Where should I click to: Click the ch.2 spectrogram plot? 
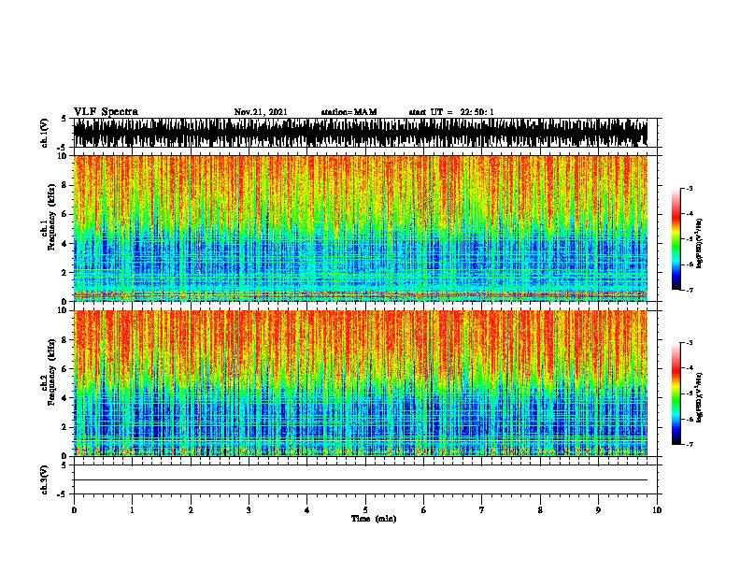tap(364, 383)
